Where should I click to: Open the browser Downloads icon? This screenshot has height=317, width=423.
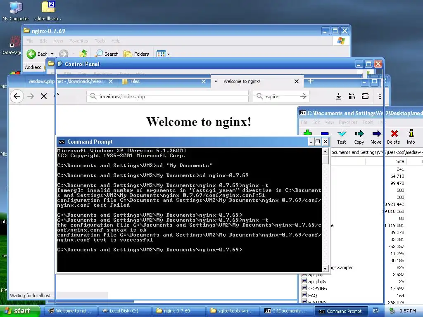(x=339, y=96)
